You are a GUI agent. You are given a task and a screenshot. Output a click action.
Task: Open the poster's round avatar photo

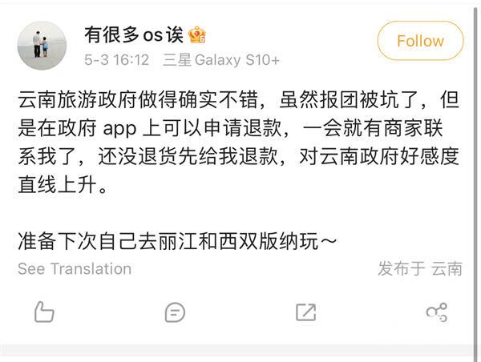coord(42,46)
